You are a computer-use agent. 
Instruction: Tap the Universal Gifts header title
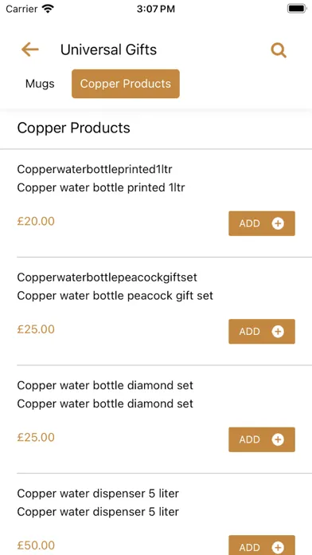pos(108,49)
